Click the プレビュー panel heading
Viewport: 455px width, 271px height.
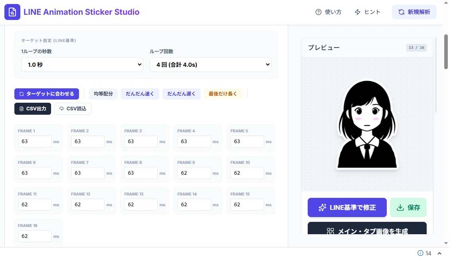pyautogui.click(x=324, y=48)
